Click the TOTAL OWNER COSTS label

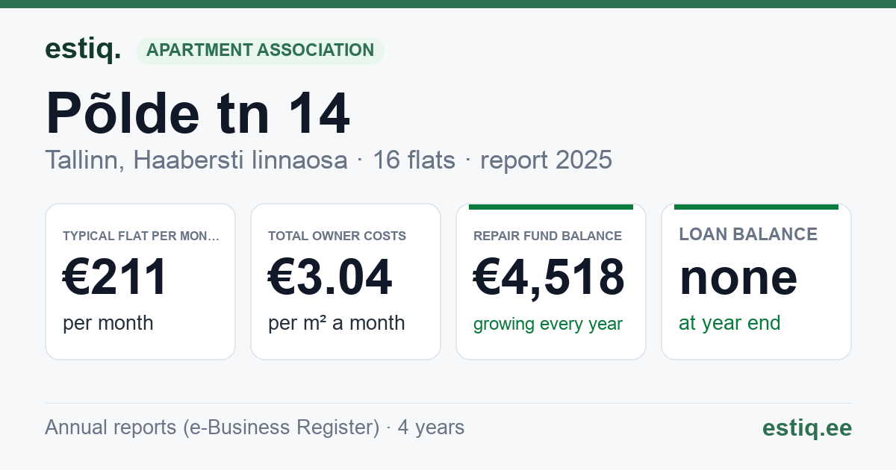[337, 236]
